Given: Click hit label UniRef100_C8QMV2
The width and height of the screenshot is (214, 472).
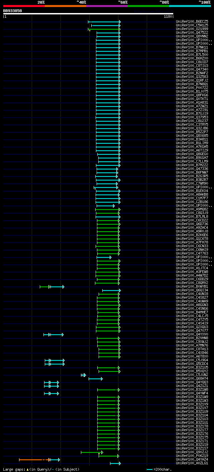Looking at the screenshot, I should point(192,283).
